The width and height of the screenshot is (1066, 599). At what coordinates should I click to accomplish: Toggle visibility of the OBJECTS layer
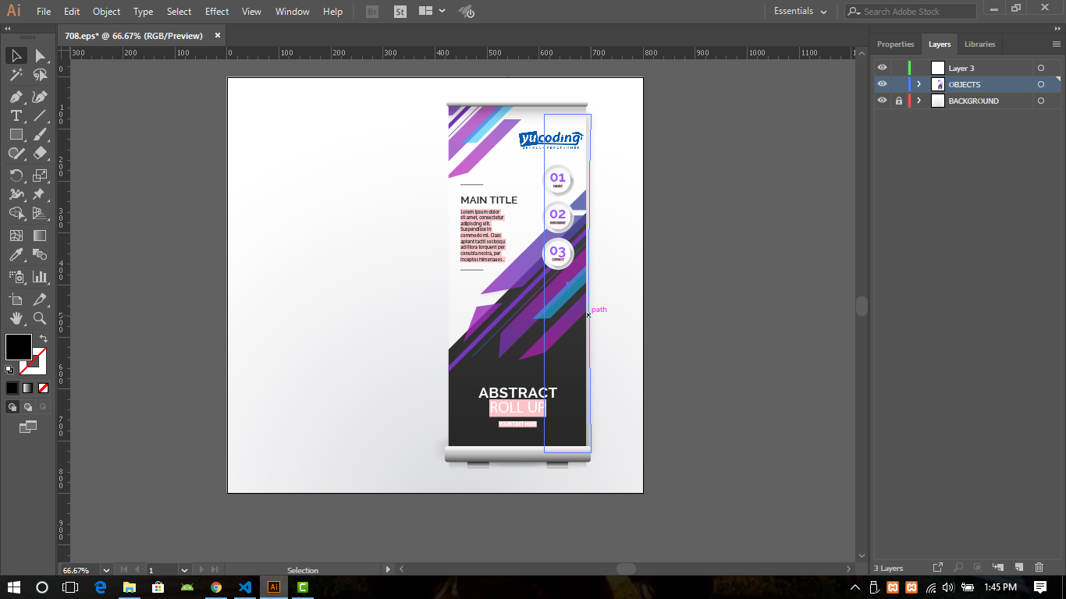coord(882,84)
